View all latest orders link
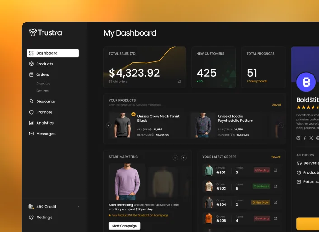 pos(276,157)
